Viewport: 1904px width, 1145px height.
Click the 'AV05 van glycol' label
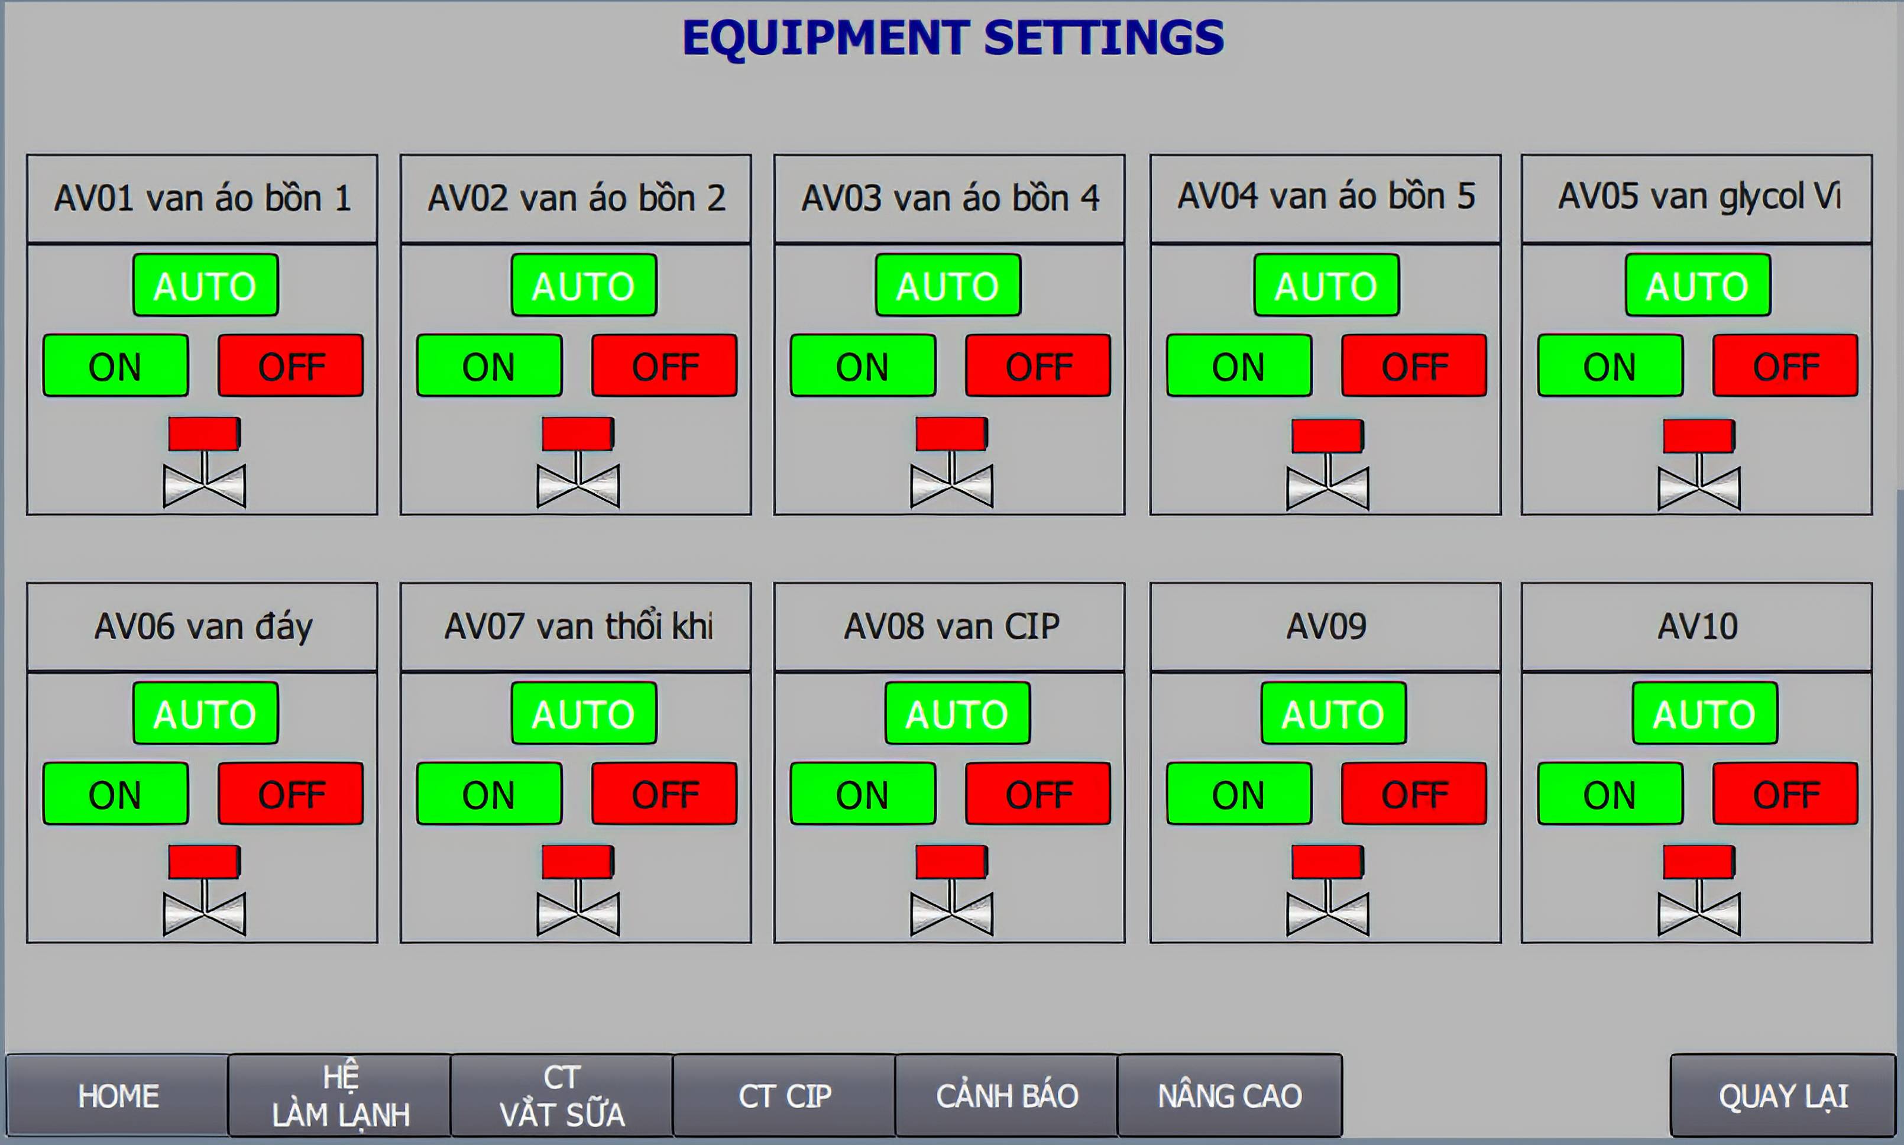(x=1699, y=197)
